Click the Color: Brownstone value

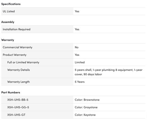coord(87,100)
